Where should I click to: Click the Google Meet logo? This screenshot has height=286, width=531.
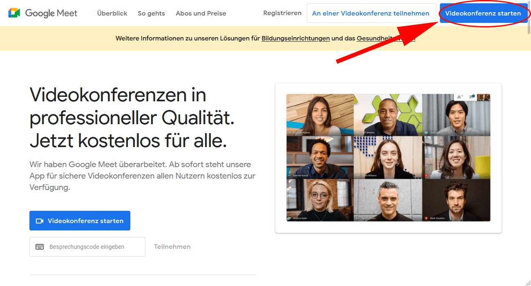coord(43,13)
